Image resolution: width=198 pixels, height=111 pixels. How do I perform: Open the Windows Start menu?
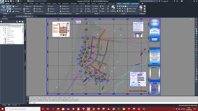pyautogui.click(x=2, y=109)
